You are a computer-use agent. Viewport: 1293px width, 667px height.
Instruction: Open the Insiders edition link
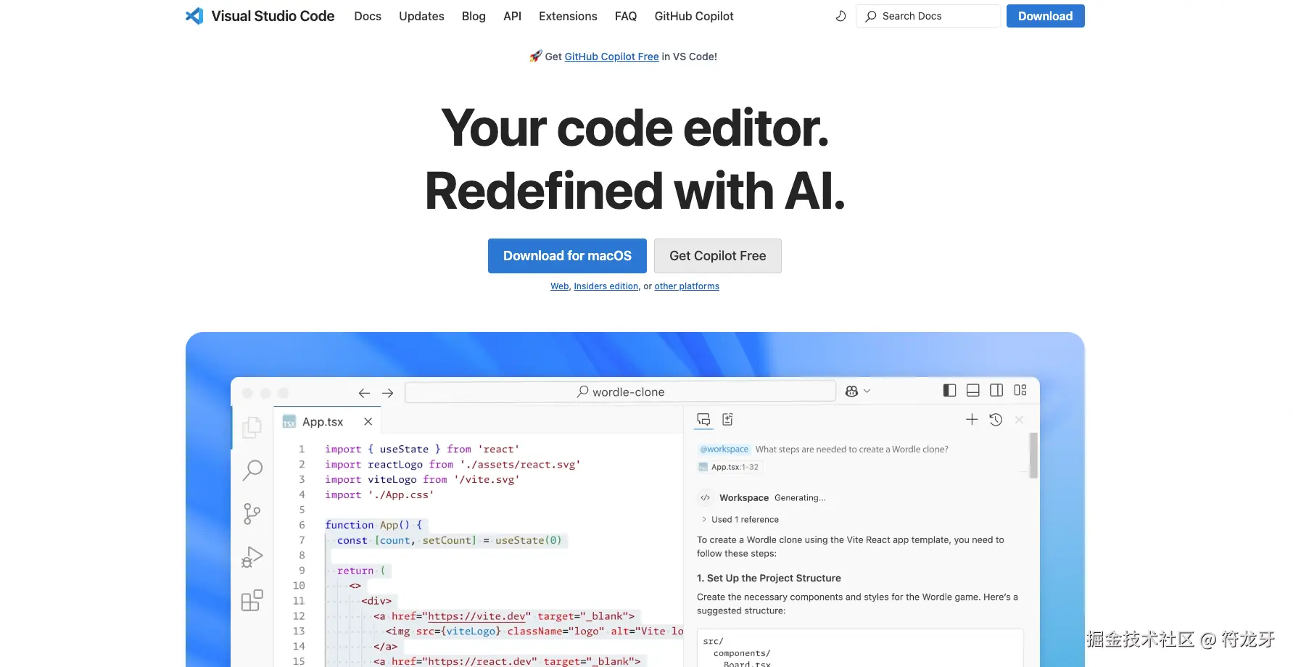(x=606, y=286)
